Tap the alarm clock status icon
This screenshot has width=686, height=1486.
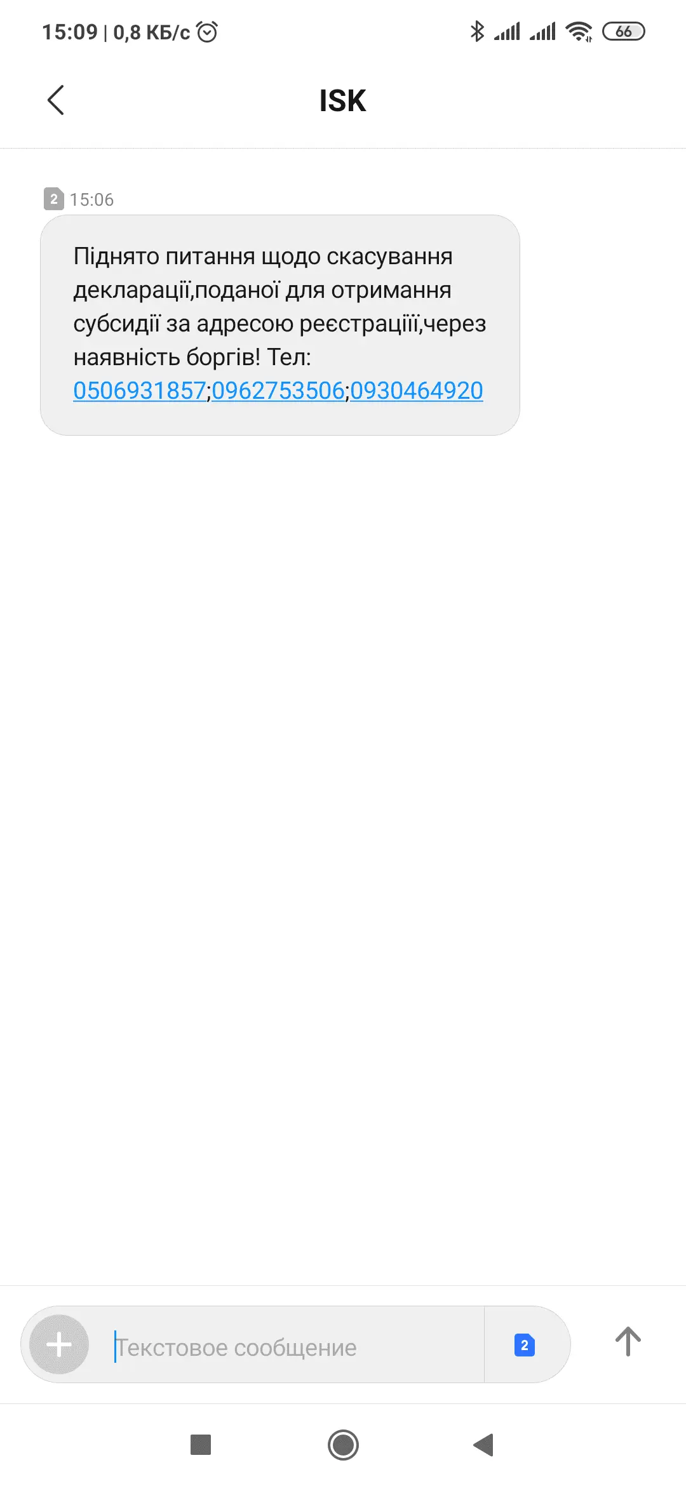click(207, 32)
